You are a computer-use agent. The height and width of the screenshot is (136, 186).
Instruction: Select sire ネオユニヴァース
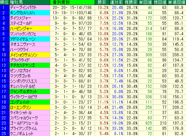pyautogui.click(x=30, y=44)
